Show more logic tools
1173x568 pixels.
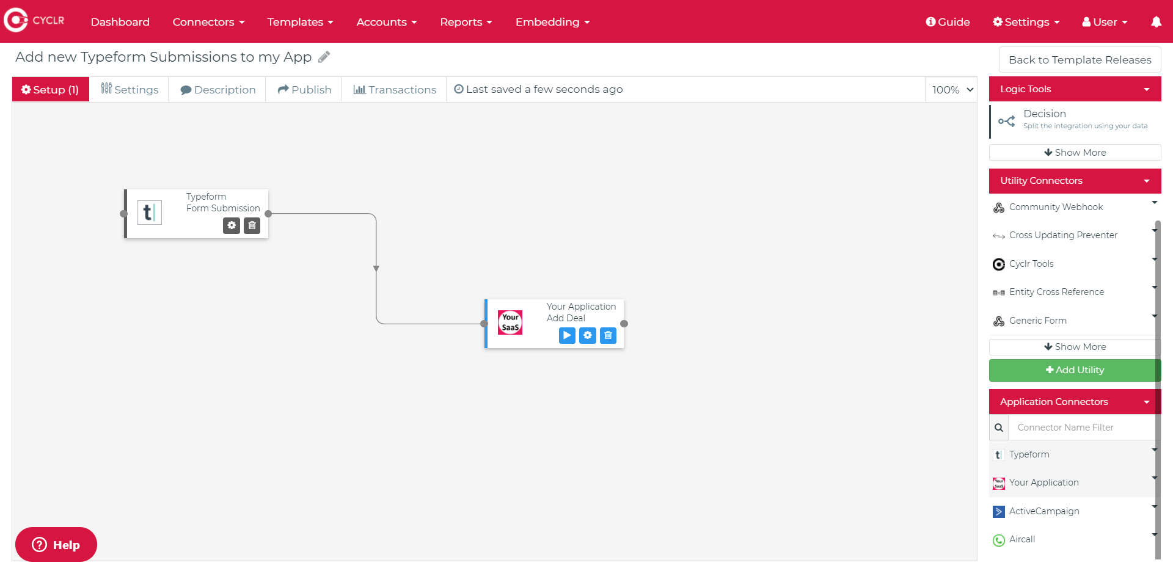(x=1075, y=153)
